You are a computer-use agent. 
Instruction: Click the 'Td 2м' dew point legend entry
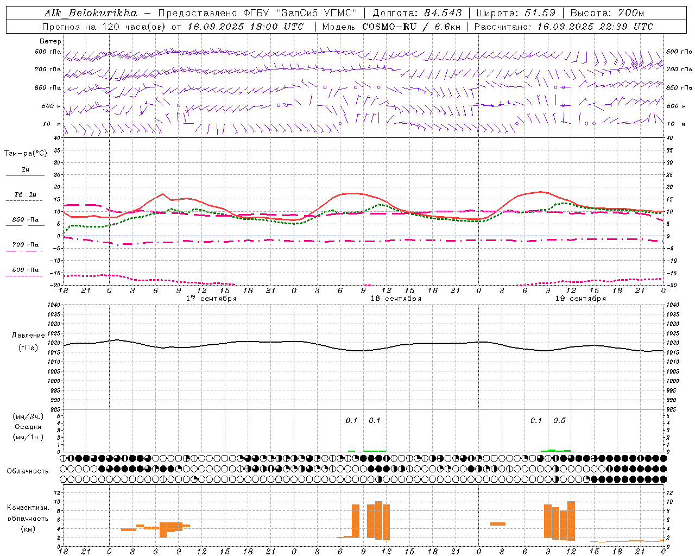[x=25, y=194]
